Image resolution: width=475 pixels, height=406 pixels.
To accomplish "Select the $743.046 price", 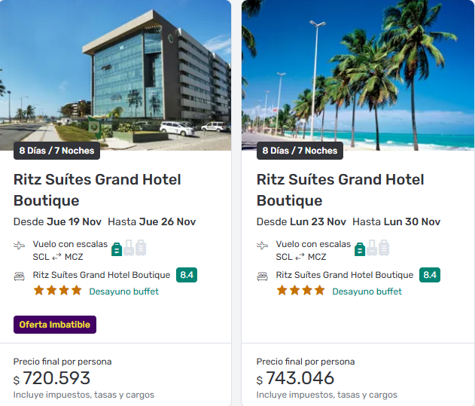I will (300, 378).
